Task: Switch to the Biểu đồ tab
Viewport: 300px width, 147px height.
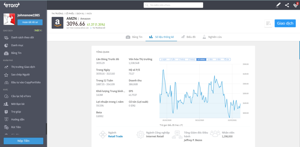Action: coord(188,37)
